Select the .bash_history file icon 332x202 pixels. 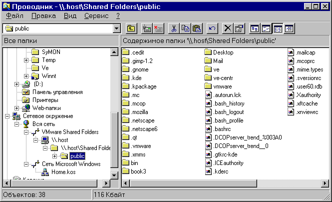[x=209, y=103]
